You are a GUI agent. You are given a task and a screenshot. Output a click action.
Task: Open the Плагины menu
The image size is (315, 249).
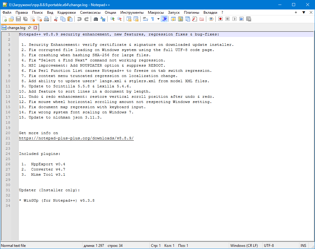tap(192, 13)
